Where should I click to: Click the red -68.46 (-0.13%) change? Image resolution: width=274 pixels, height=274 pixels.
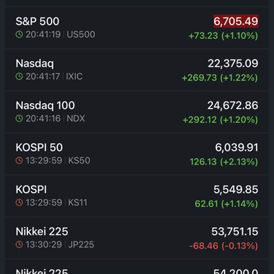pos(224,246)
